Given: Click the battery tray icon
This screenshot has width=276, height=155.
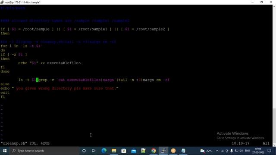Looking at the screenshot, I should click(x=236, y=151).
